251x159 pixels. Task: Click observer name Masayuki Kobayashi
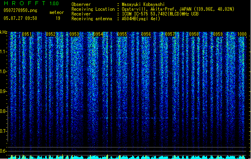point(143,4)
